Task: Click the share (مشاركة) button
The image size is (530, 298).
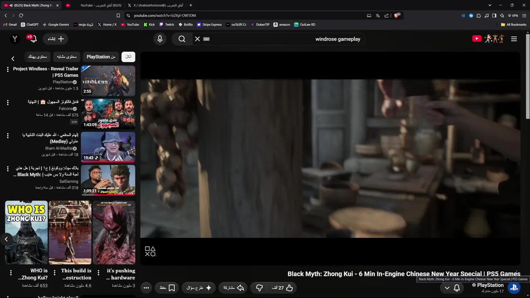Action: coord(234,288)
